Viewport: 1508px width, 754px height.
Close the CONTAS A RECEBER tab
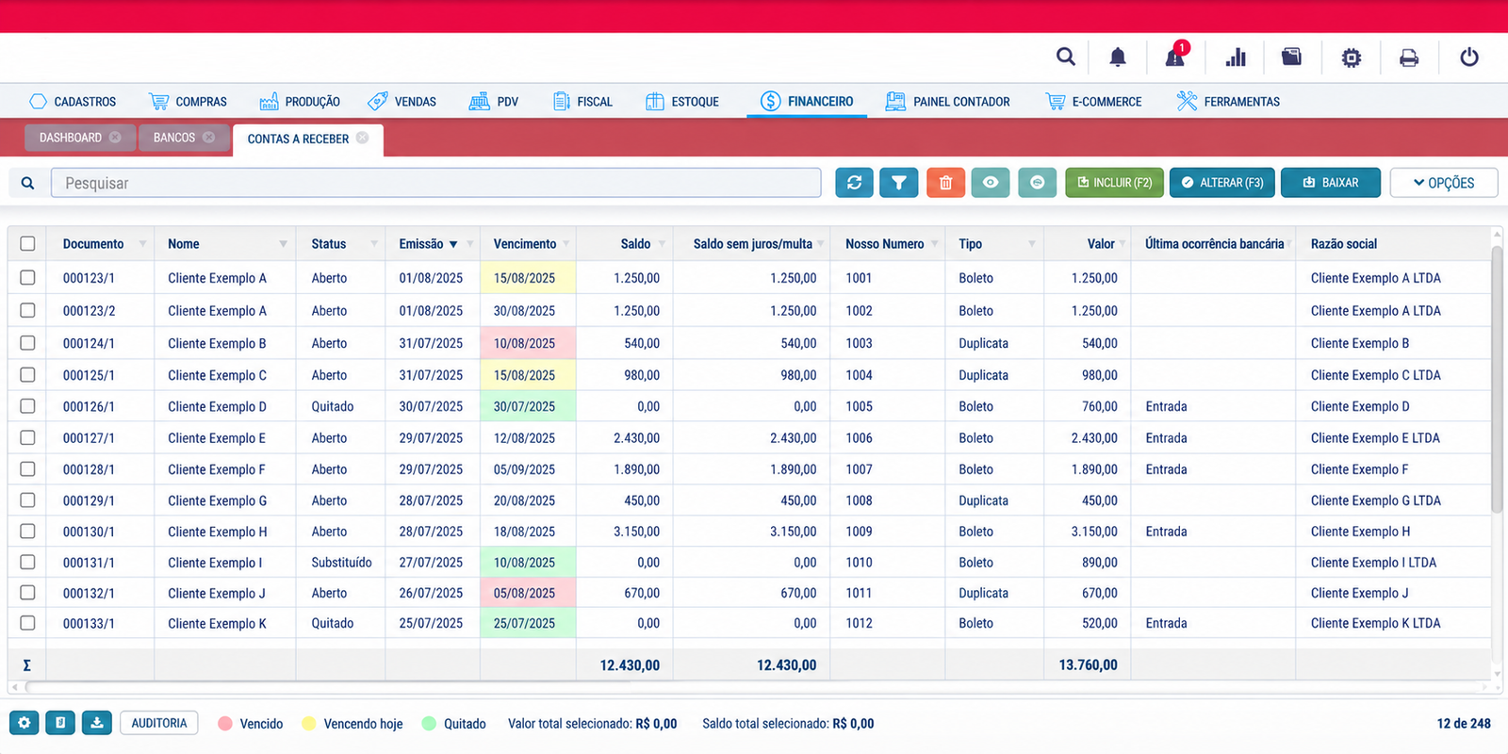[362, 138]
